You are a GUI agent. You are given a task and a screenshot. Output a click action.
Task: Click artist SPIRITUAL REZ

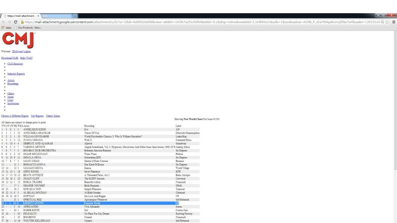click(33, 200)
